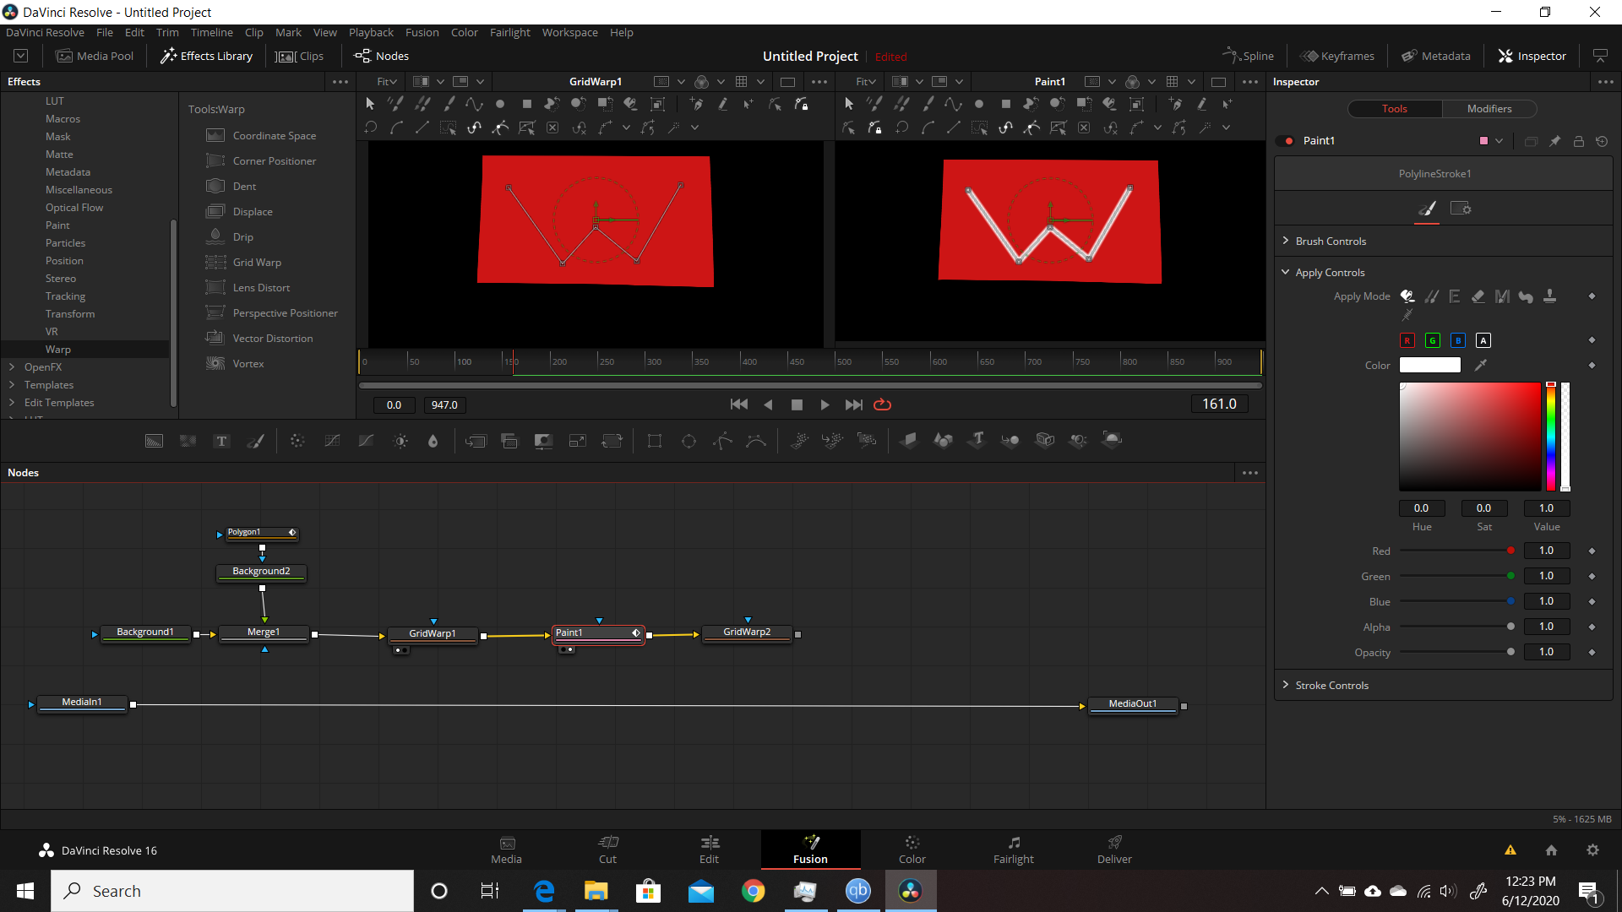Click the vertical hue strip
The width and height of the screenshot is (1622, 912).
pos(1551,436)
